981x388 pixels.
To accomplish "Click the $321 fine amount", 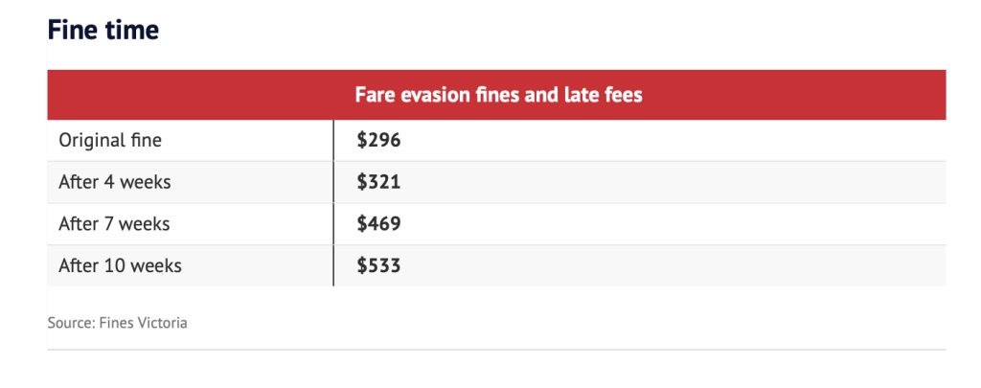I will (x=377, y=182).
